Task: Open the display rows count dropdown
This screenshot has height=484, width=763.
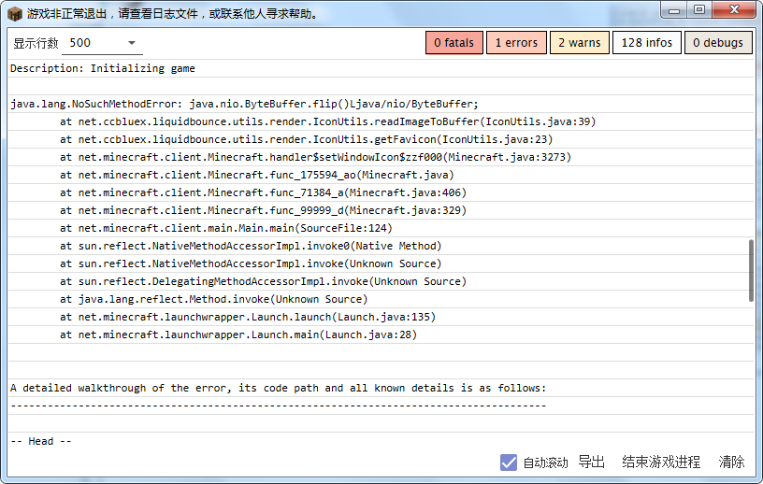Action: pos(103,43)
